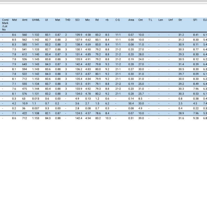Screen dimensions: 207x207
Task: Select the Cnt cell reading 25.7
Action: (141, 94)
